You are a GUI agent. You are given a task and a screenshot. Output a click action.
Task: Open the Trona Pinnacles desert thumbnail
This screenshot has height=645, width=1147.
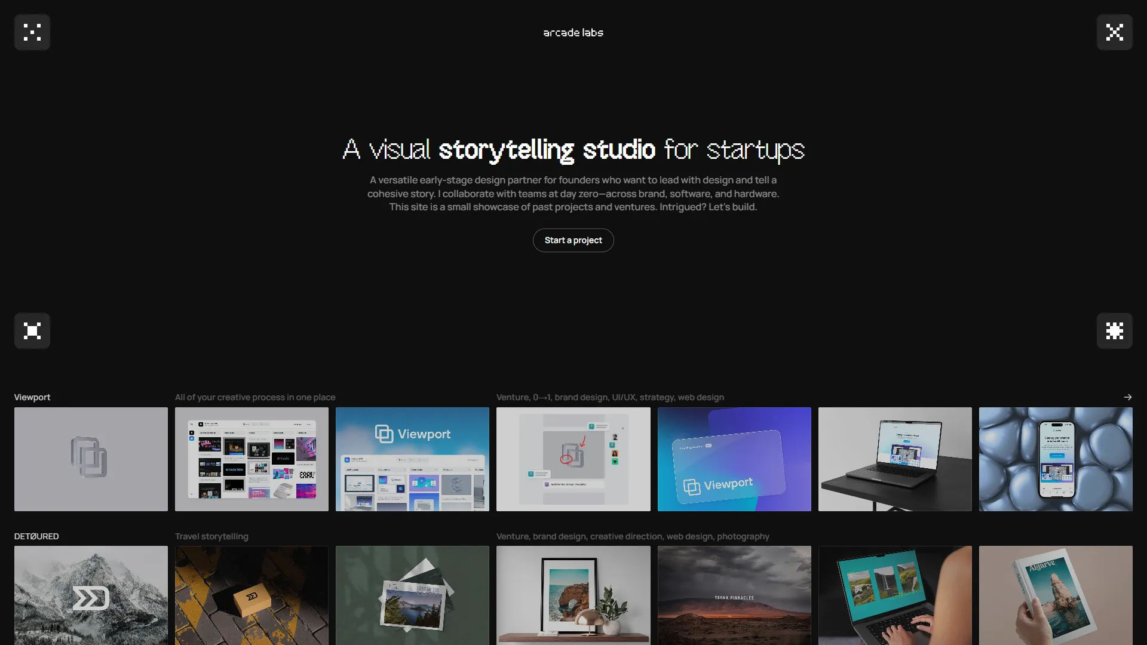coord(734,595)
